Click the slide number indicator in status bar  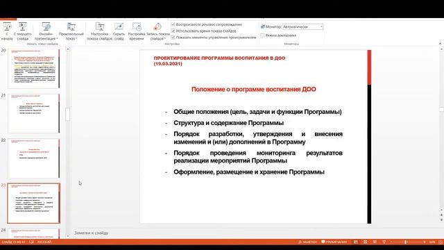tap(13, 242)
